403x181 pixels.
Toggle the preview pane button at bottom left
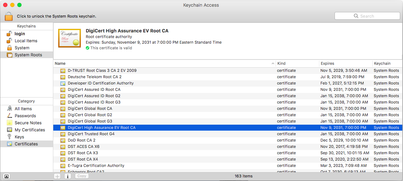[7, 176]
